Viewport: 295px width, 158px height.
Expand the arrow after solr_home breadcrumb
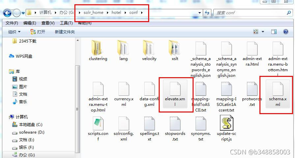click(107, 13)
